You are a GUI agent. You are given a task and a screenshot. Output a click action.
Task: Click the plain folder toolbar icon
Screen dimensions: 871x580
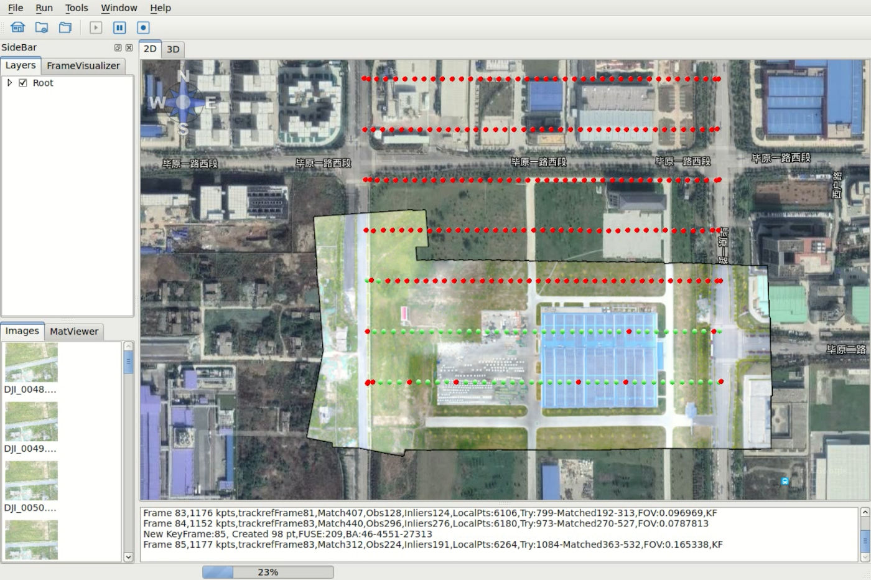[x=65, y=27]
